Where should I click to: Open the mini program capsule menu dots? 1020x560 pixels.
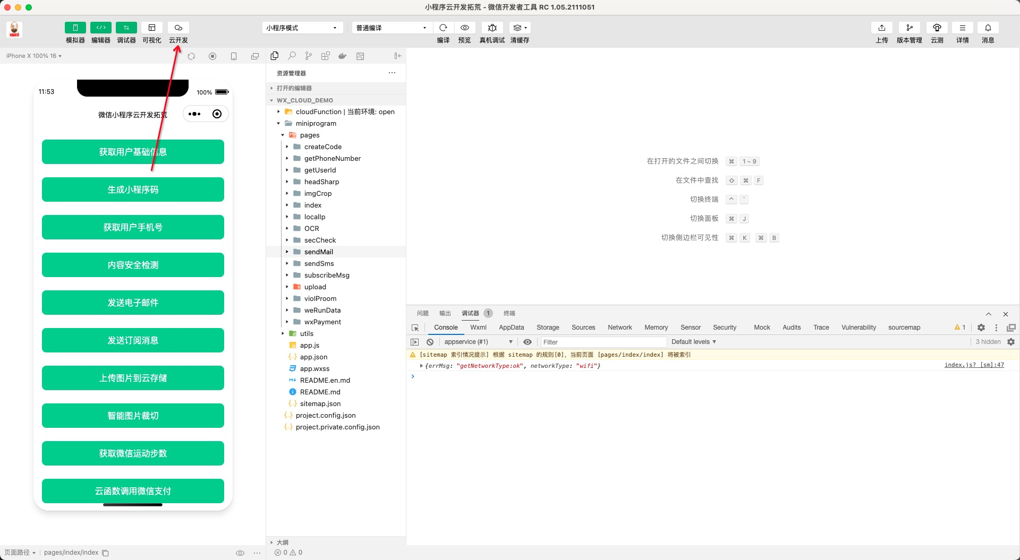point(194,114)
